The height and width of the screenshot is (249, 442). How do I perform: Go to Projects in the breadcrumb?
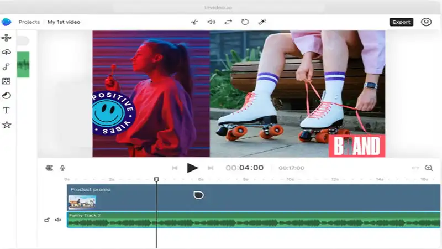[x=29, y=22]
